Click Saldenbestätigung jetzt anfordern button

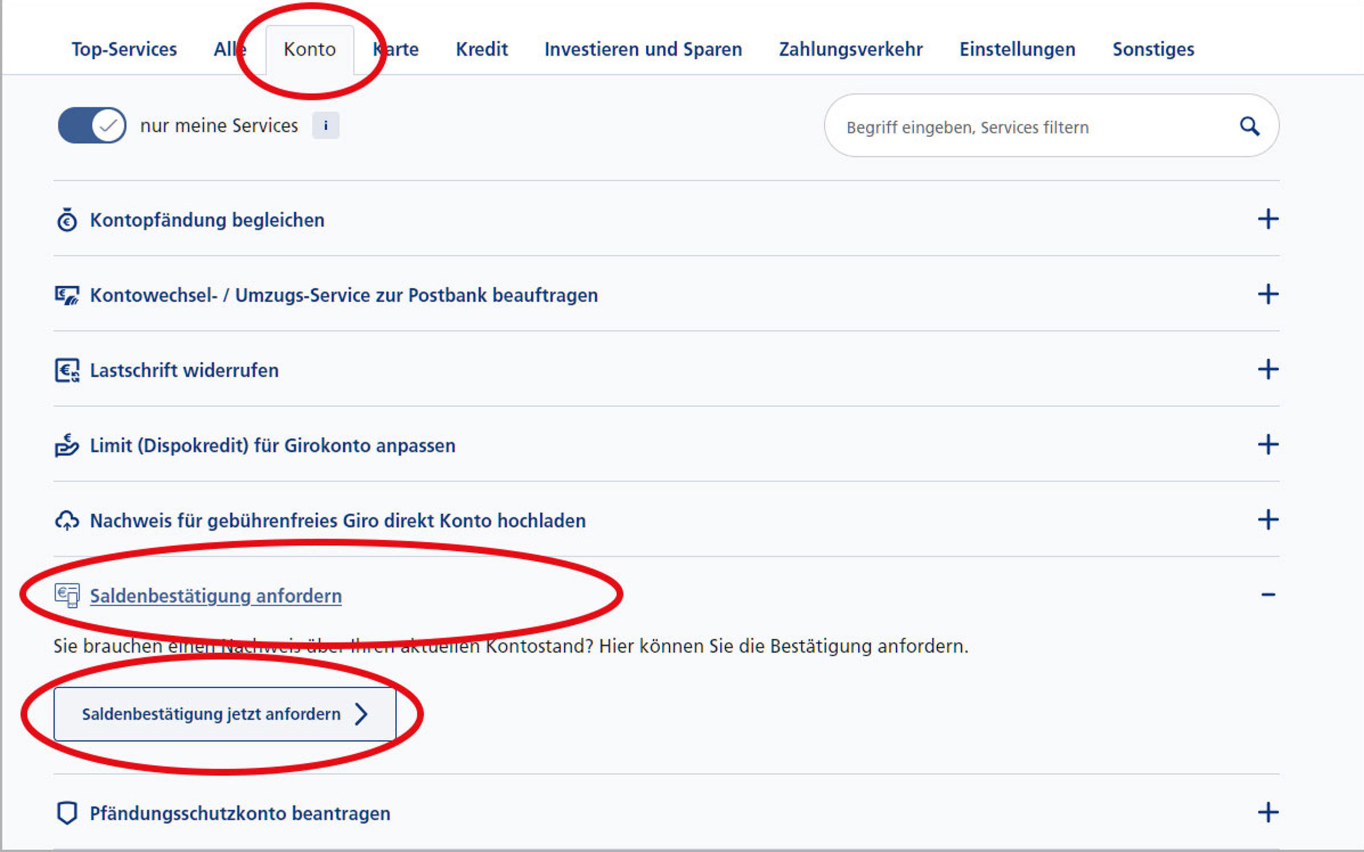point(225,714)
